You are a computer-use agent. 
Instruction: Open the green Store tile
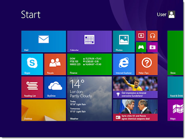(x=175, y=53)
